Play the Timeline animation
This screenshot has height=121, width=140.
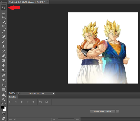22,102
